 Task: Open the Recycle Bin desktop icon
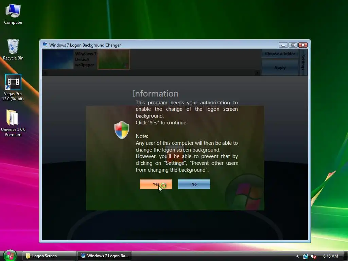pos(13,49)
